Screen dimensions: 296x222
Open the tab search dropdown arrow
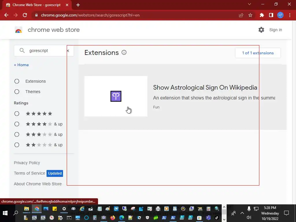[249, 4]
